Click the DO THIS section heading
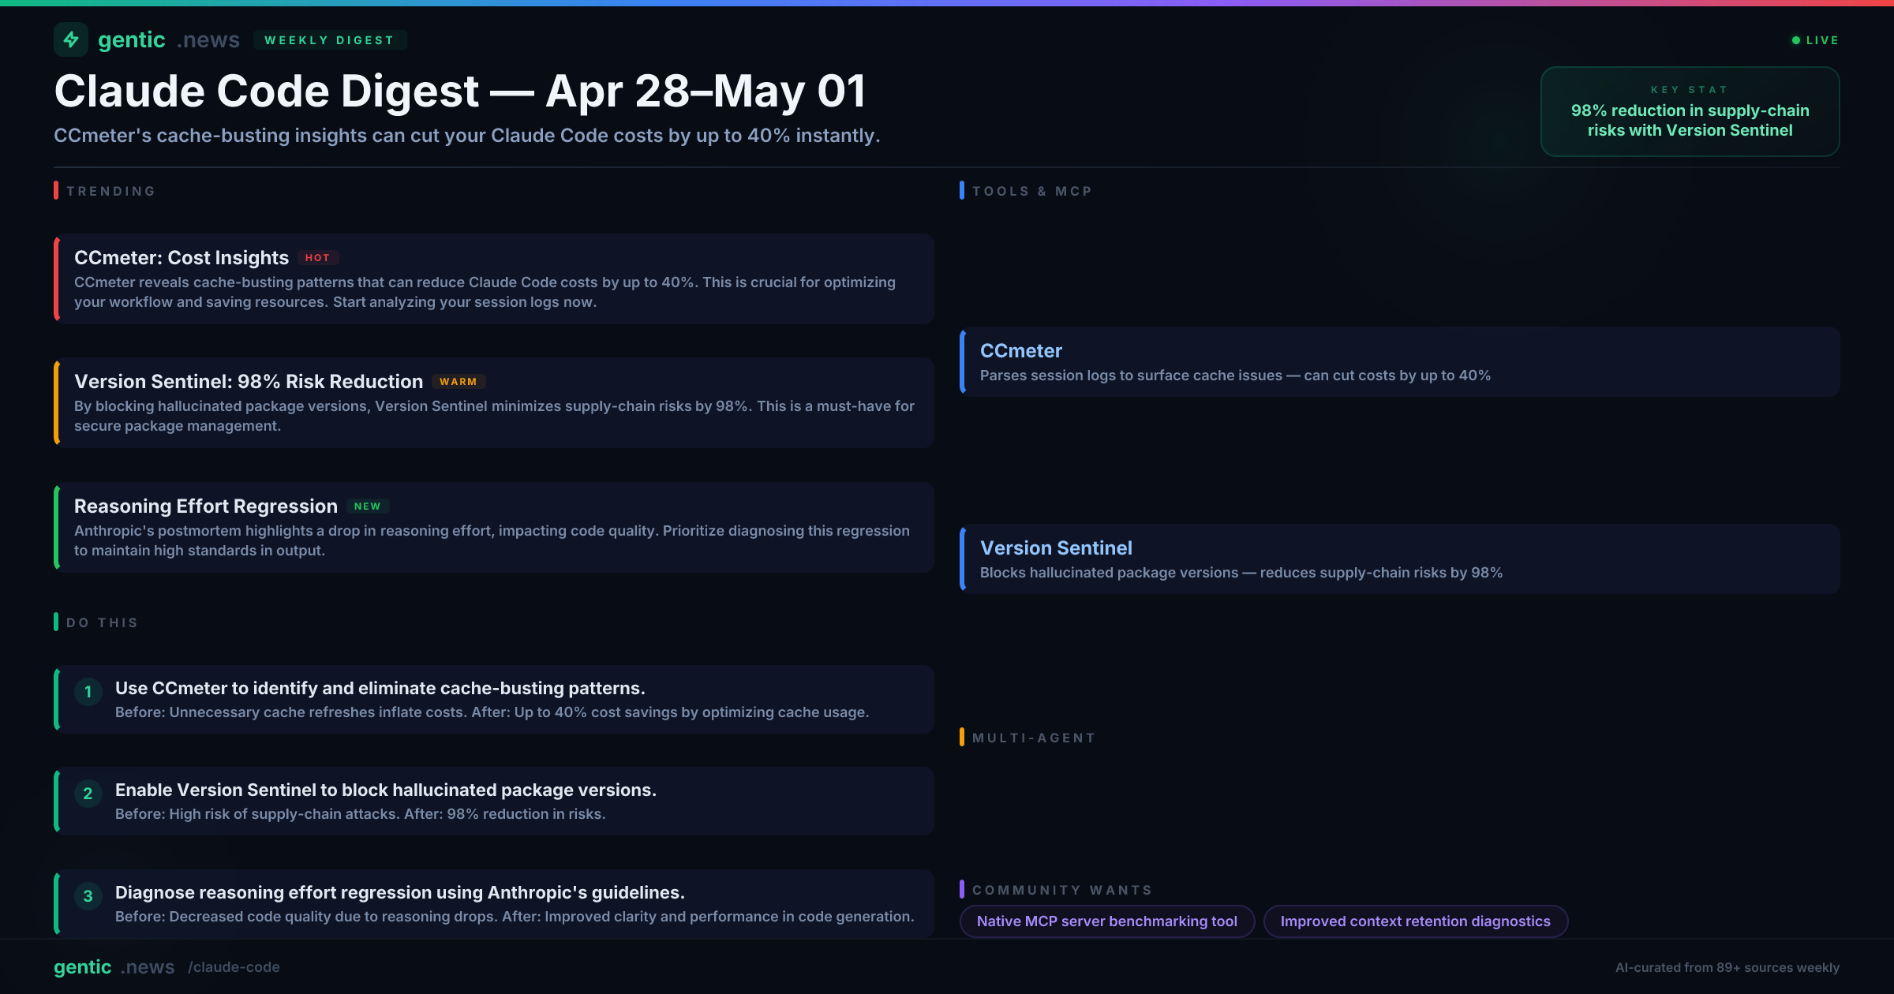 pos(102,622)
